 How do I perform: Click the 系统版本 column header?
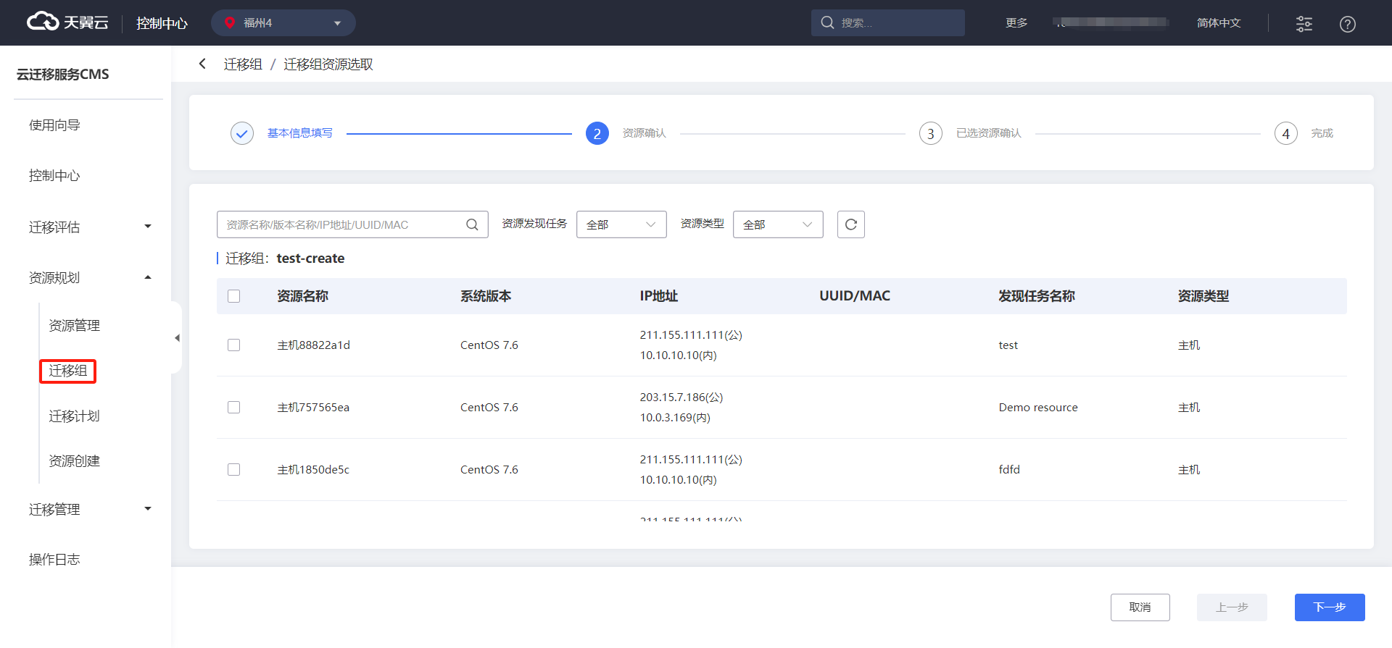point(486,296)
